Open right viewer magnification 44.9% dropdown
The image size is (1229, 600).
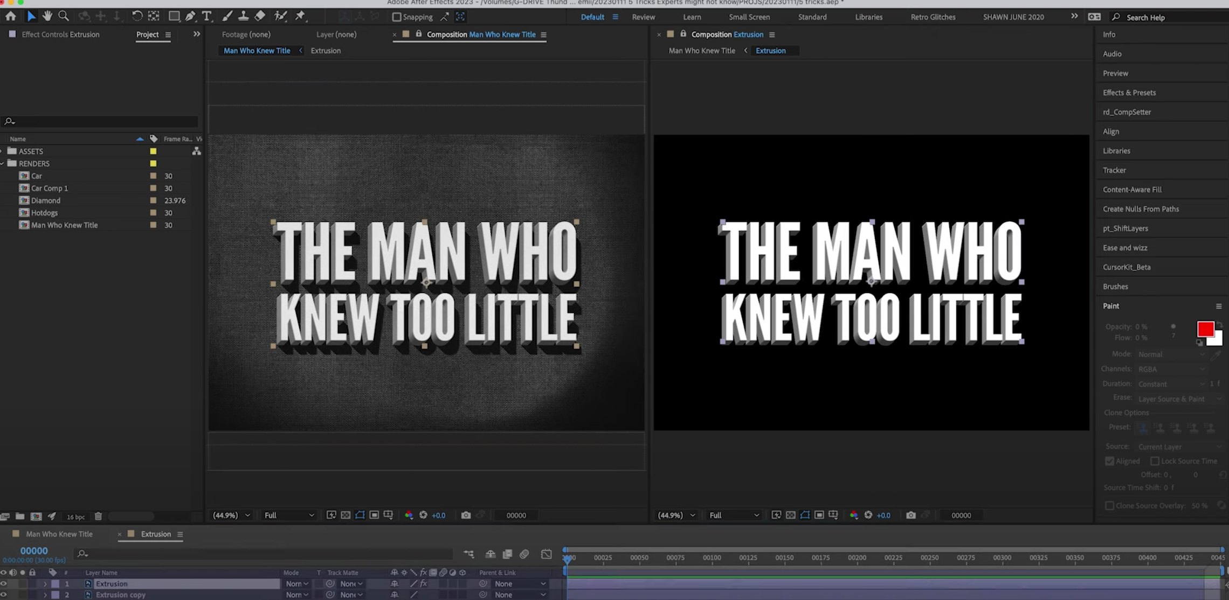[676, 515]
